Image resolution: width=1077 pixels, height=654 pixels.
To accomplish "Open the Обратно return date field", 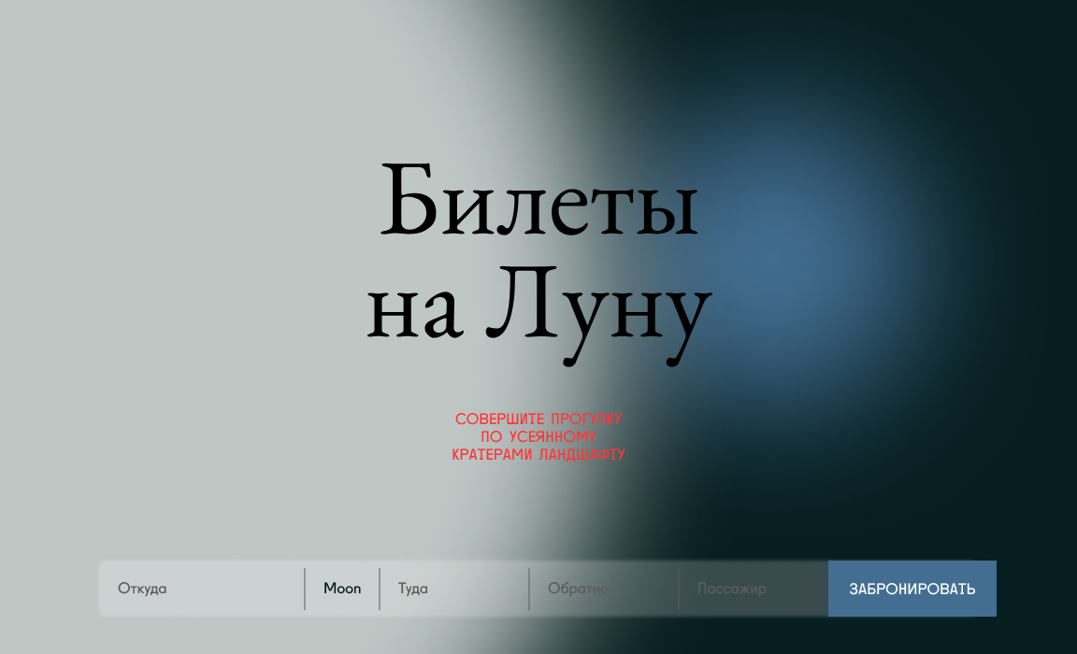I will 603,589.
